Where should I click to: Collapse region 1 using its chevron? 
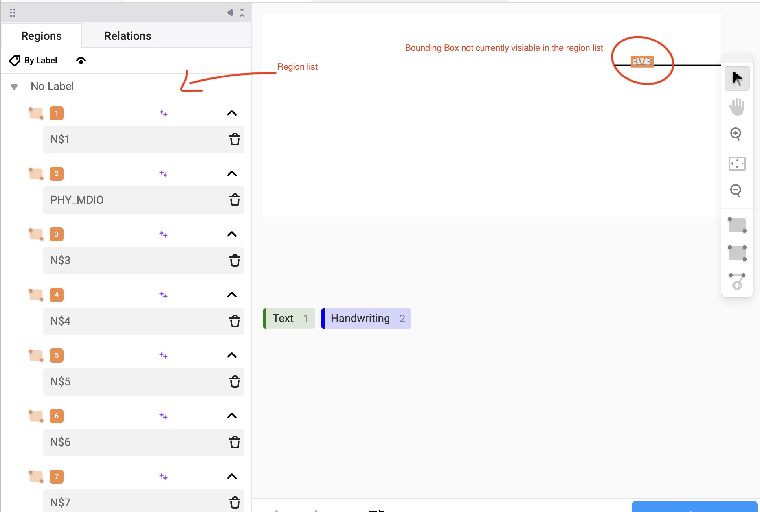[x=232, y=113]
